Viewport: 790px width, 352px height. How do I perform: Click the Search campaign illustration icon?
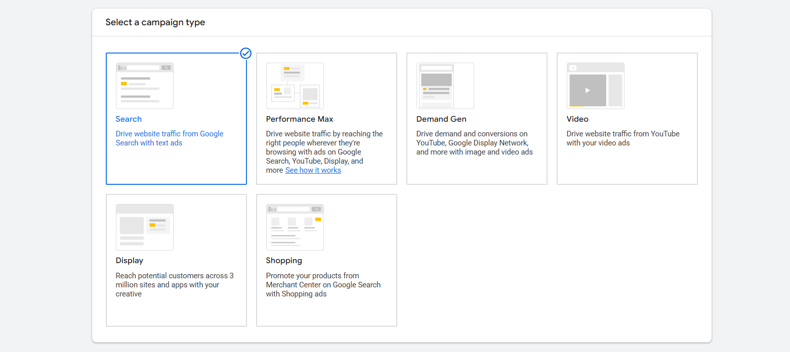coord(144,86)
